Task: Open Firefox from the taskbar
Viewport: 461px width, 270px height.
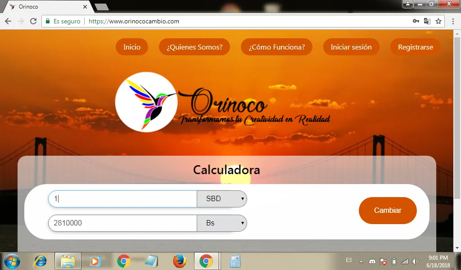Action: tap(179, 261)
